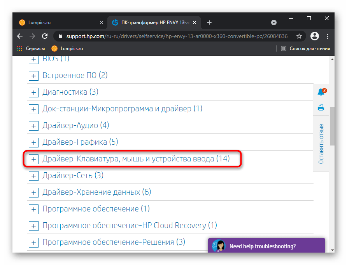The width and height of the screenshot is (347, 265).
Task: Open a new tab with the plus button
Action: pyautogui.click(x=209, y=23)
